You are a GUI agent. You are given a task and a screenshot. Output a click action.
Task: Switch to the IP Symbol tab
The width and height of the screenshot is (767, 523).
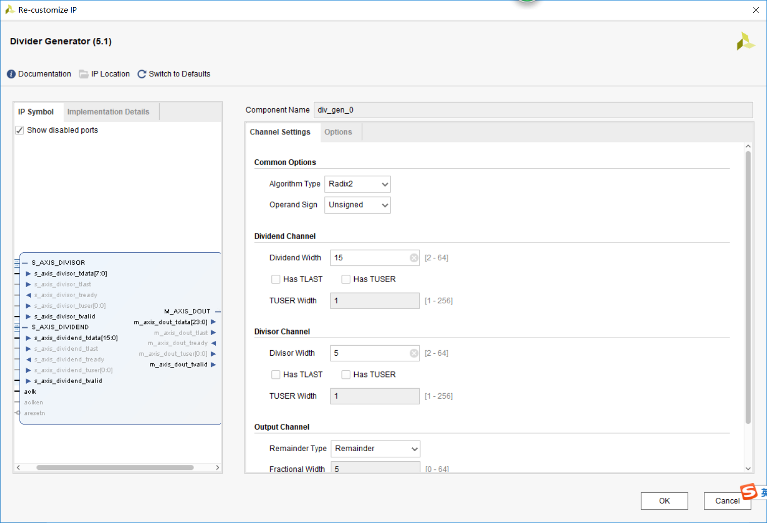36,112
